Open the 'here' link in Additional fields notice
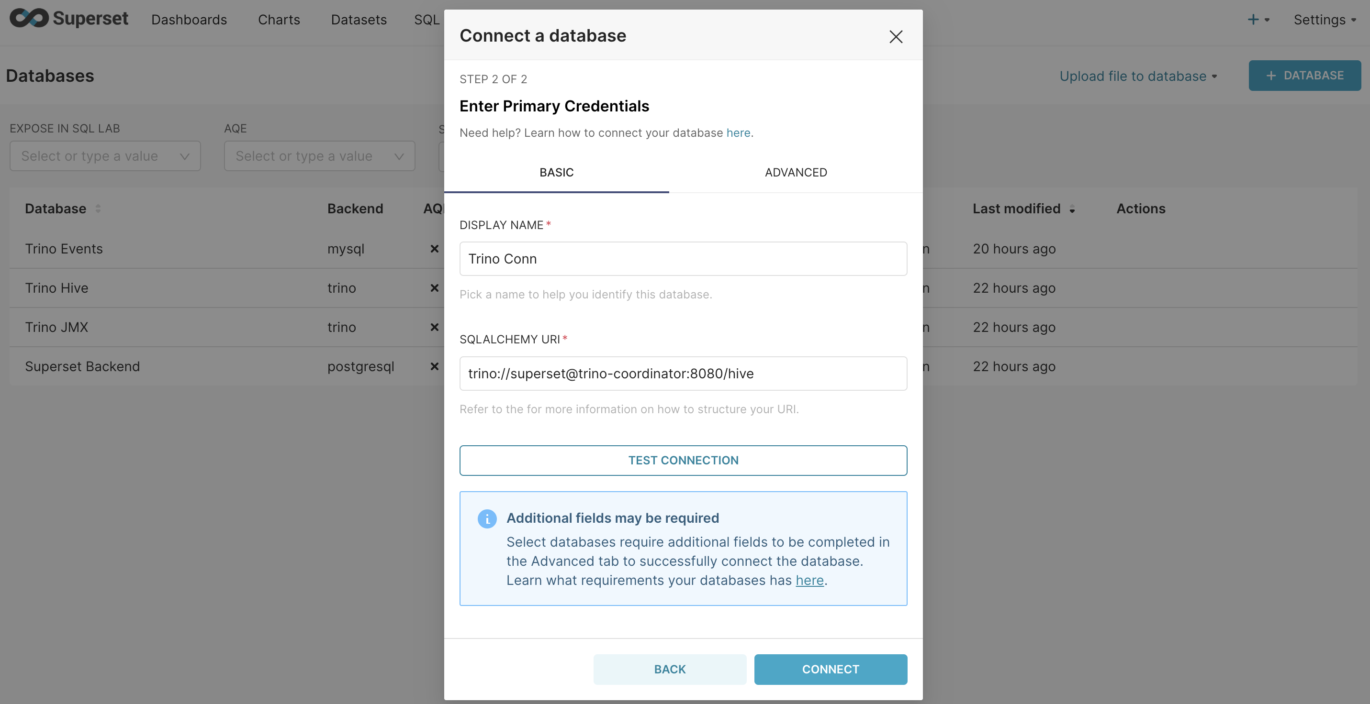 [809, 580]
